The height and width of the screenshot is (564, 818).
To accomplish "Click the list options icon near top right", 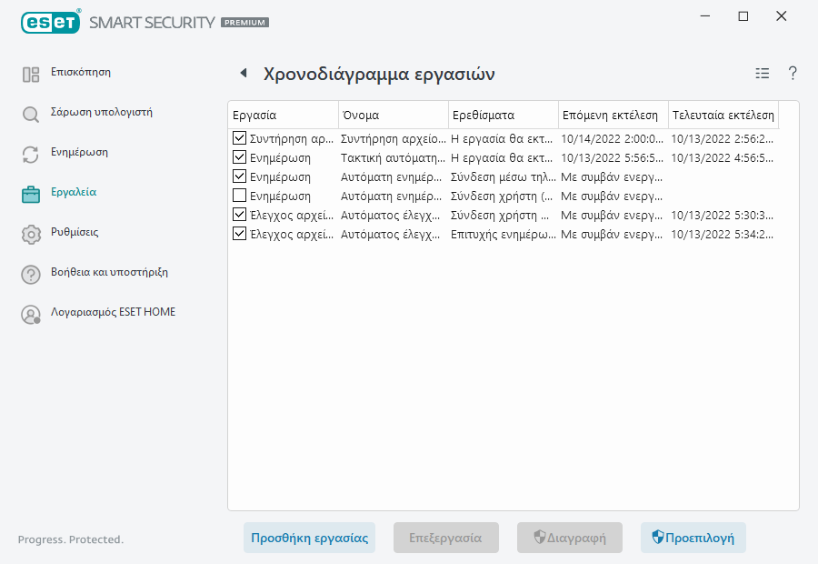I will pos(762,74).
